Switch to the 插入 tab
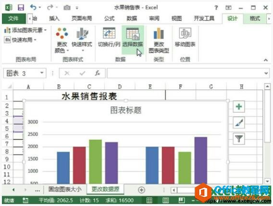Screen dimensions: 273x206 point(54,18)
